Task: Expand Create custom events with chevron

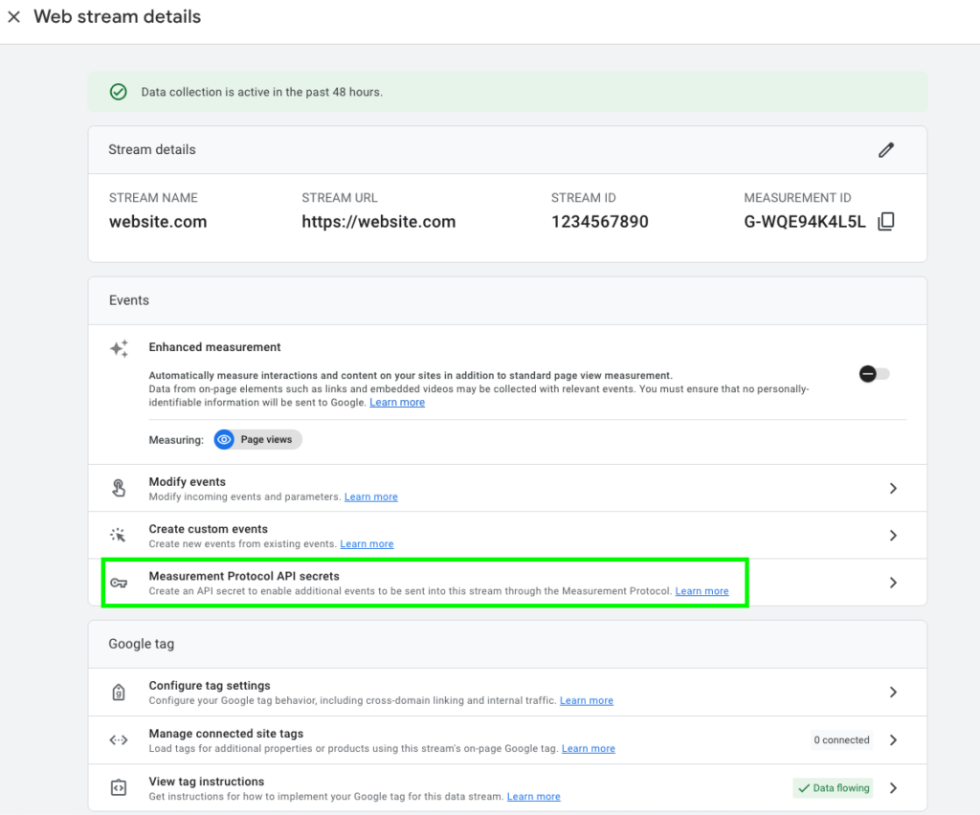Action: (x=893, y=536)
